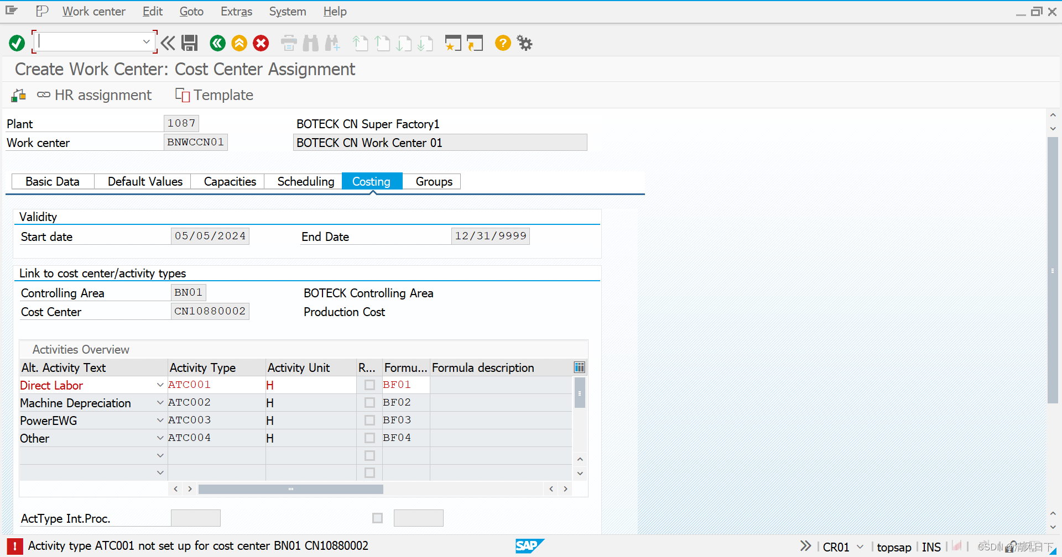Image resolution: width=1062 pixels, height=557 pixels.
Task: Expand Other activity text dropdown
Action: tap(160, 438)
